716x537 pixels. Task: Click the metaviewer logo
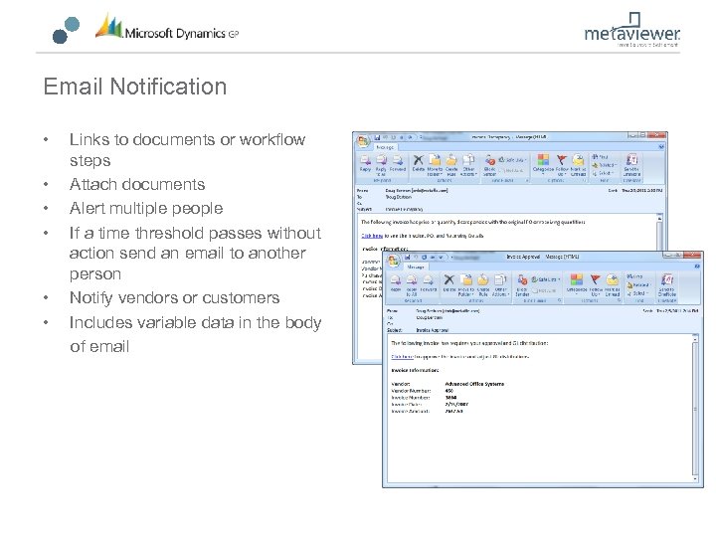click(632, 30)
